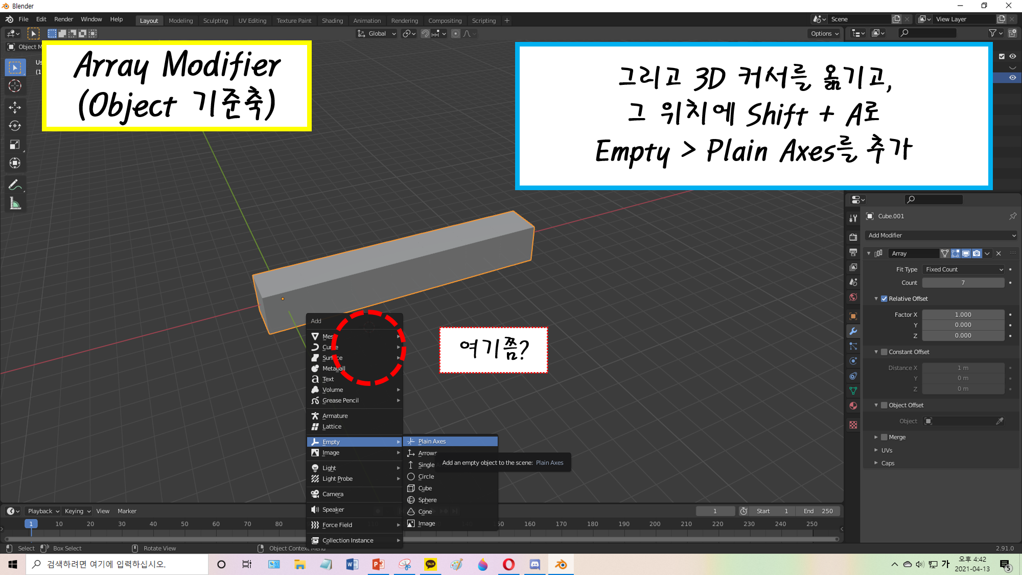The image size is (1022, 575).
Task: Click the Count value field showing 7
Action: coord(963,283)
